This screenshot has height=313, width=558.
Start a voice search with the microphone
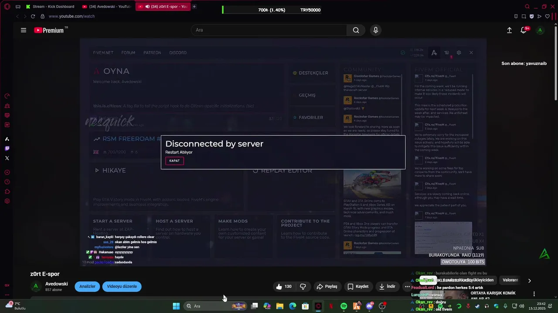(x=376, y=30)
